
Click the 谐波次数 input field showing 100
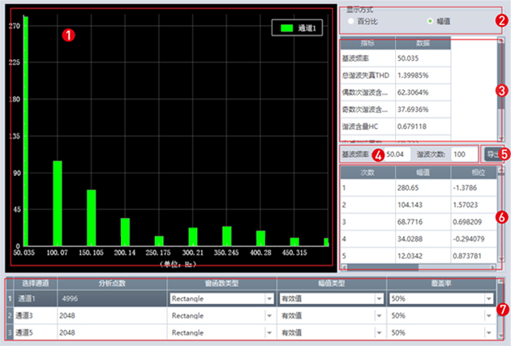coord(463,153)
